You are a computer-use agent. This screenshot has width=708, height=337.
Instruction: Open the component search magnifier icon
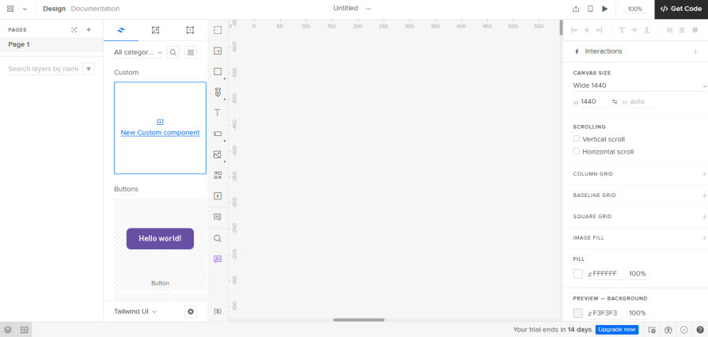173,52
